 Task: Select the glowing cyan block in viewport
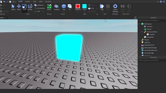click(x=69, y=48)
